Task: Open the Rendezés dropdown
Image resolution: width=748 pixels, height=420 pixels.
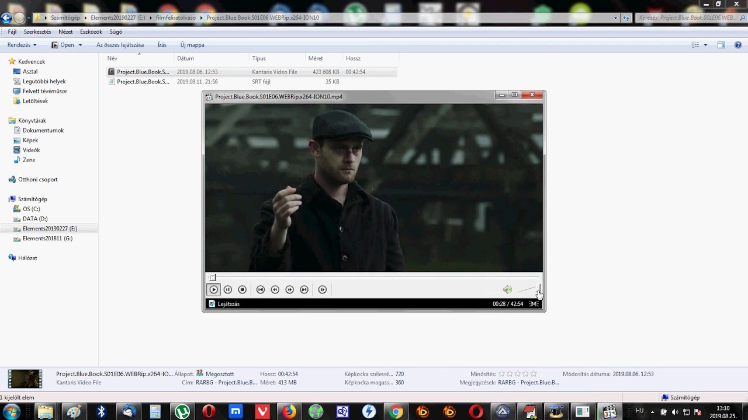Action: [x=22, y=45]
